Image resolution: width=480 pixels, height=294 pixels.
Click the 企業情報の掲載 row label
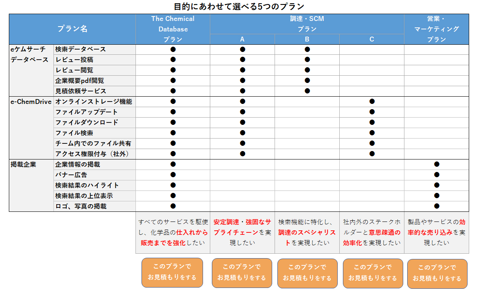click(x=78, y=165)
